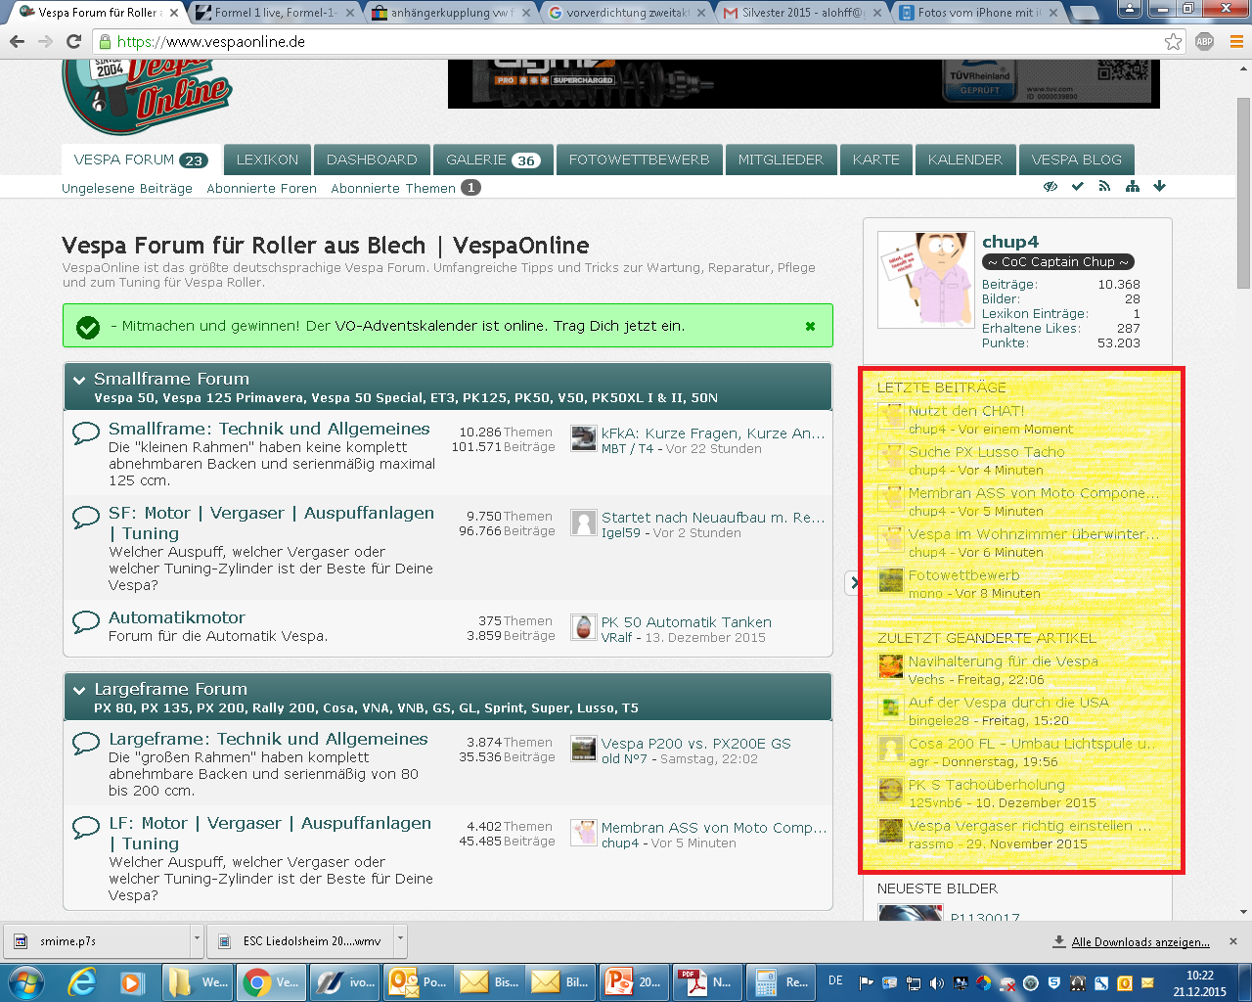Open Automatikmotor forum link

pos(177,617)
